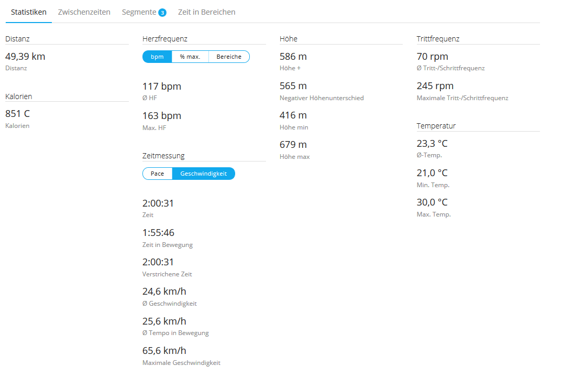The height and width of the screenshot is (377, 563).
Task: Click the 851 C calories value
Action: [x=18, y=114]
